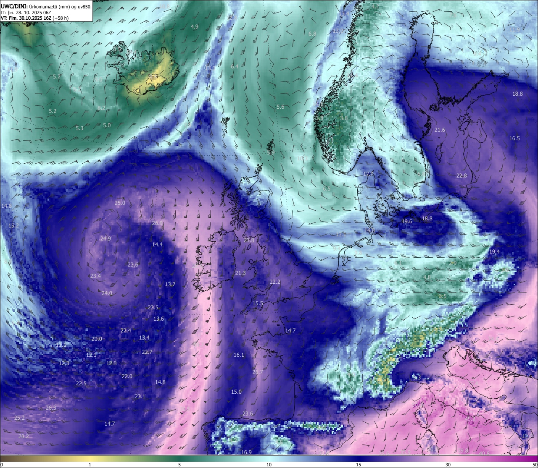538x468 pixels.
Task: Click the map value 24.0
Action: pyautogui.click(x=107, y=293)
